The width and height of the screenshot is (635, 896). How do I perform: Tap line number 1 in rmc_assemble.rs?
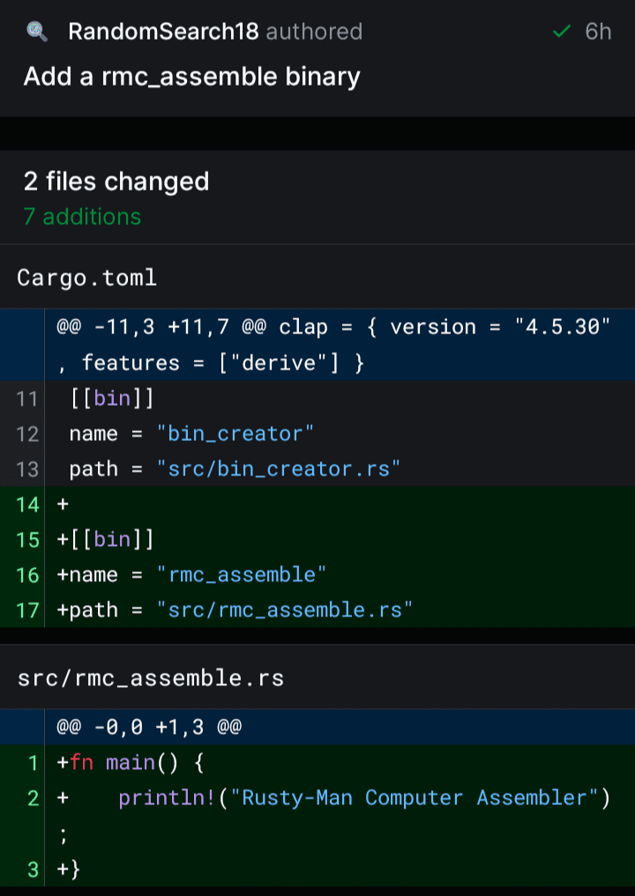(33, 763)
